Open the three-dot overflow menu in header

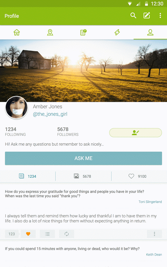(x=160, y=15)
